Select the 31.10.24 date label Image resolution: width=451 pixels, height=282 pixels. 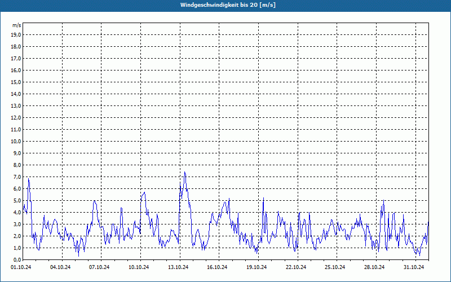(414, 267)
